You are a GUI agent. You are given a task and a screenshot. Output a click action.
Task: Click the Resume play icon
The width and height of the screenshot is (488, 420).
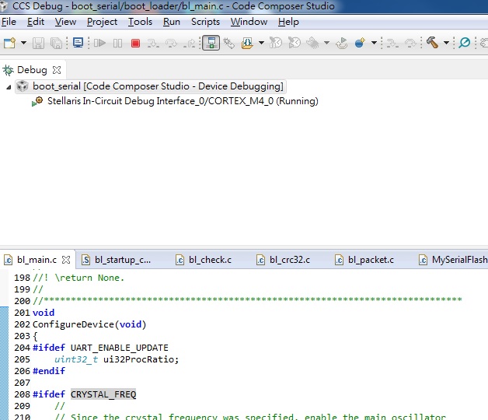coord(100,43)
